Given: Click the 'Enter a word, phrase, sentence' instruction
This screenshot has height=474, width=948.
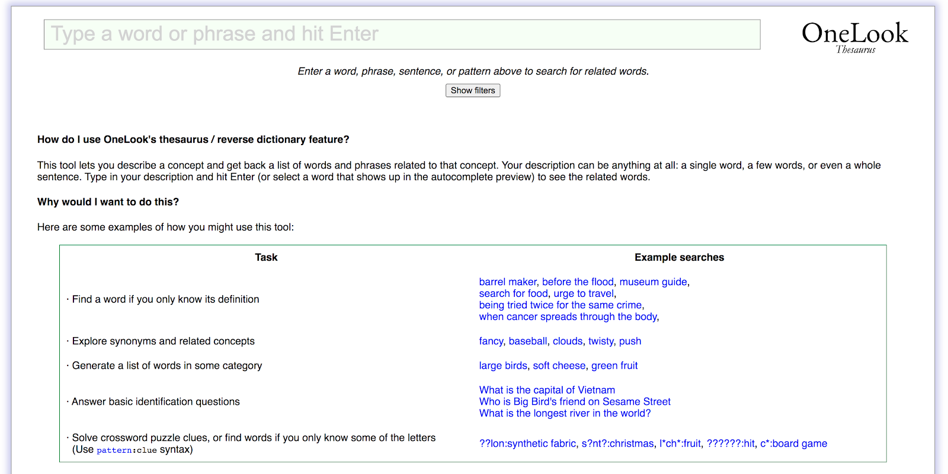Looking at the screenshot, I should [x=473, y=72].
